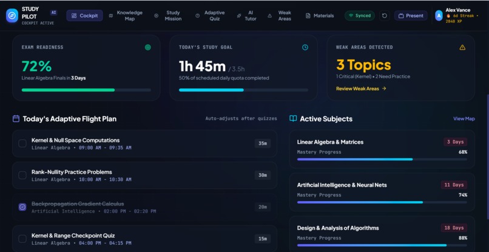
Task: Click the 30m duration badge
Action: (263, 176)
